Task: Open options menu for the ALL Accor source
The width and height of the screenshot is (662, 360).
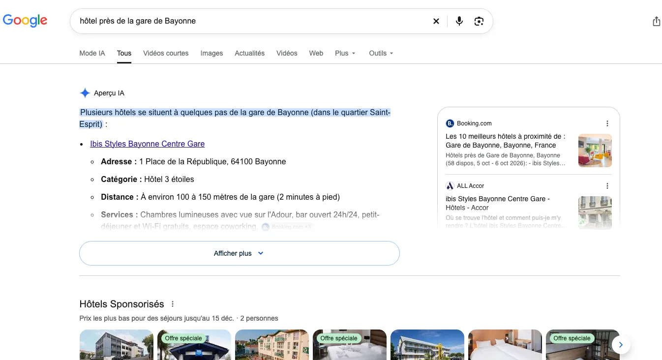Action: coord(607,186)
